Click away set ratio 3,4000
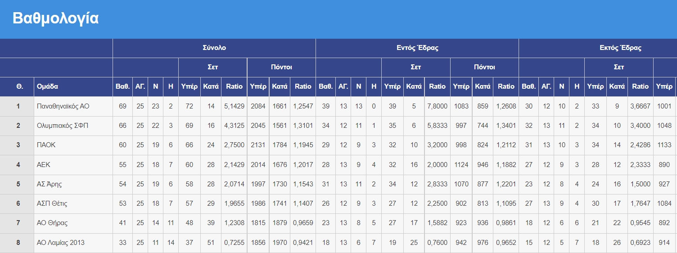Viewport: 677px width, 253px height. pyautogui.click(x=640, y=126)
